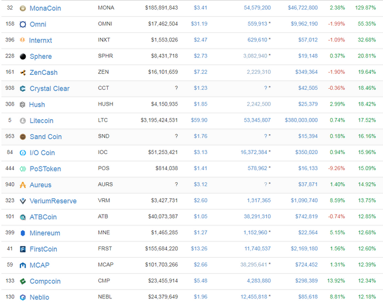
Task: Select Litecoin market cap $3,195,424,531
Action: (x=159, y=120)
